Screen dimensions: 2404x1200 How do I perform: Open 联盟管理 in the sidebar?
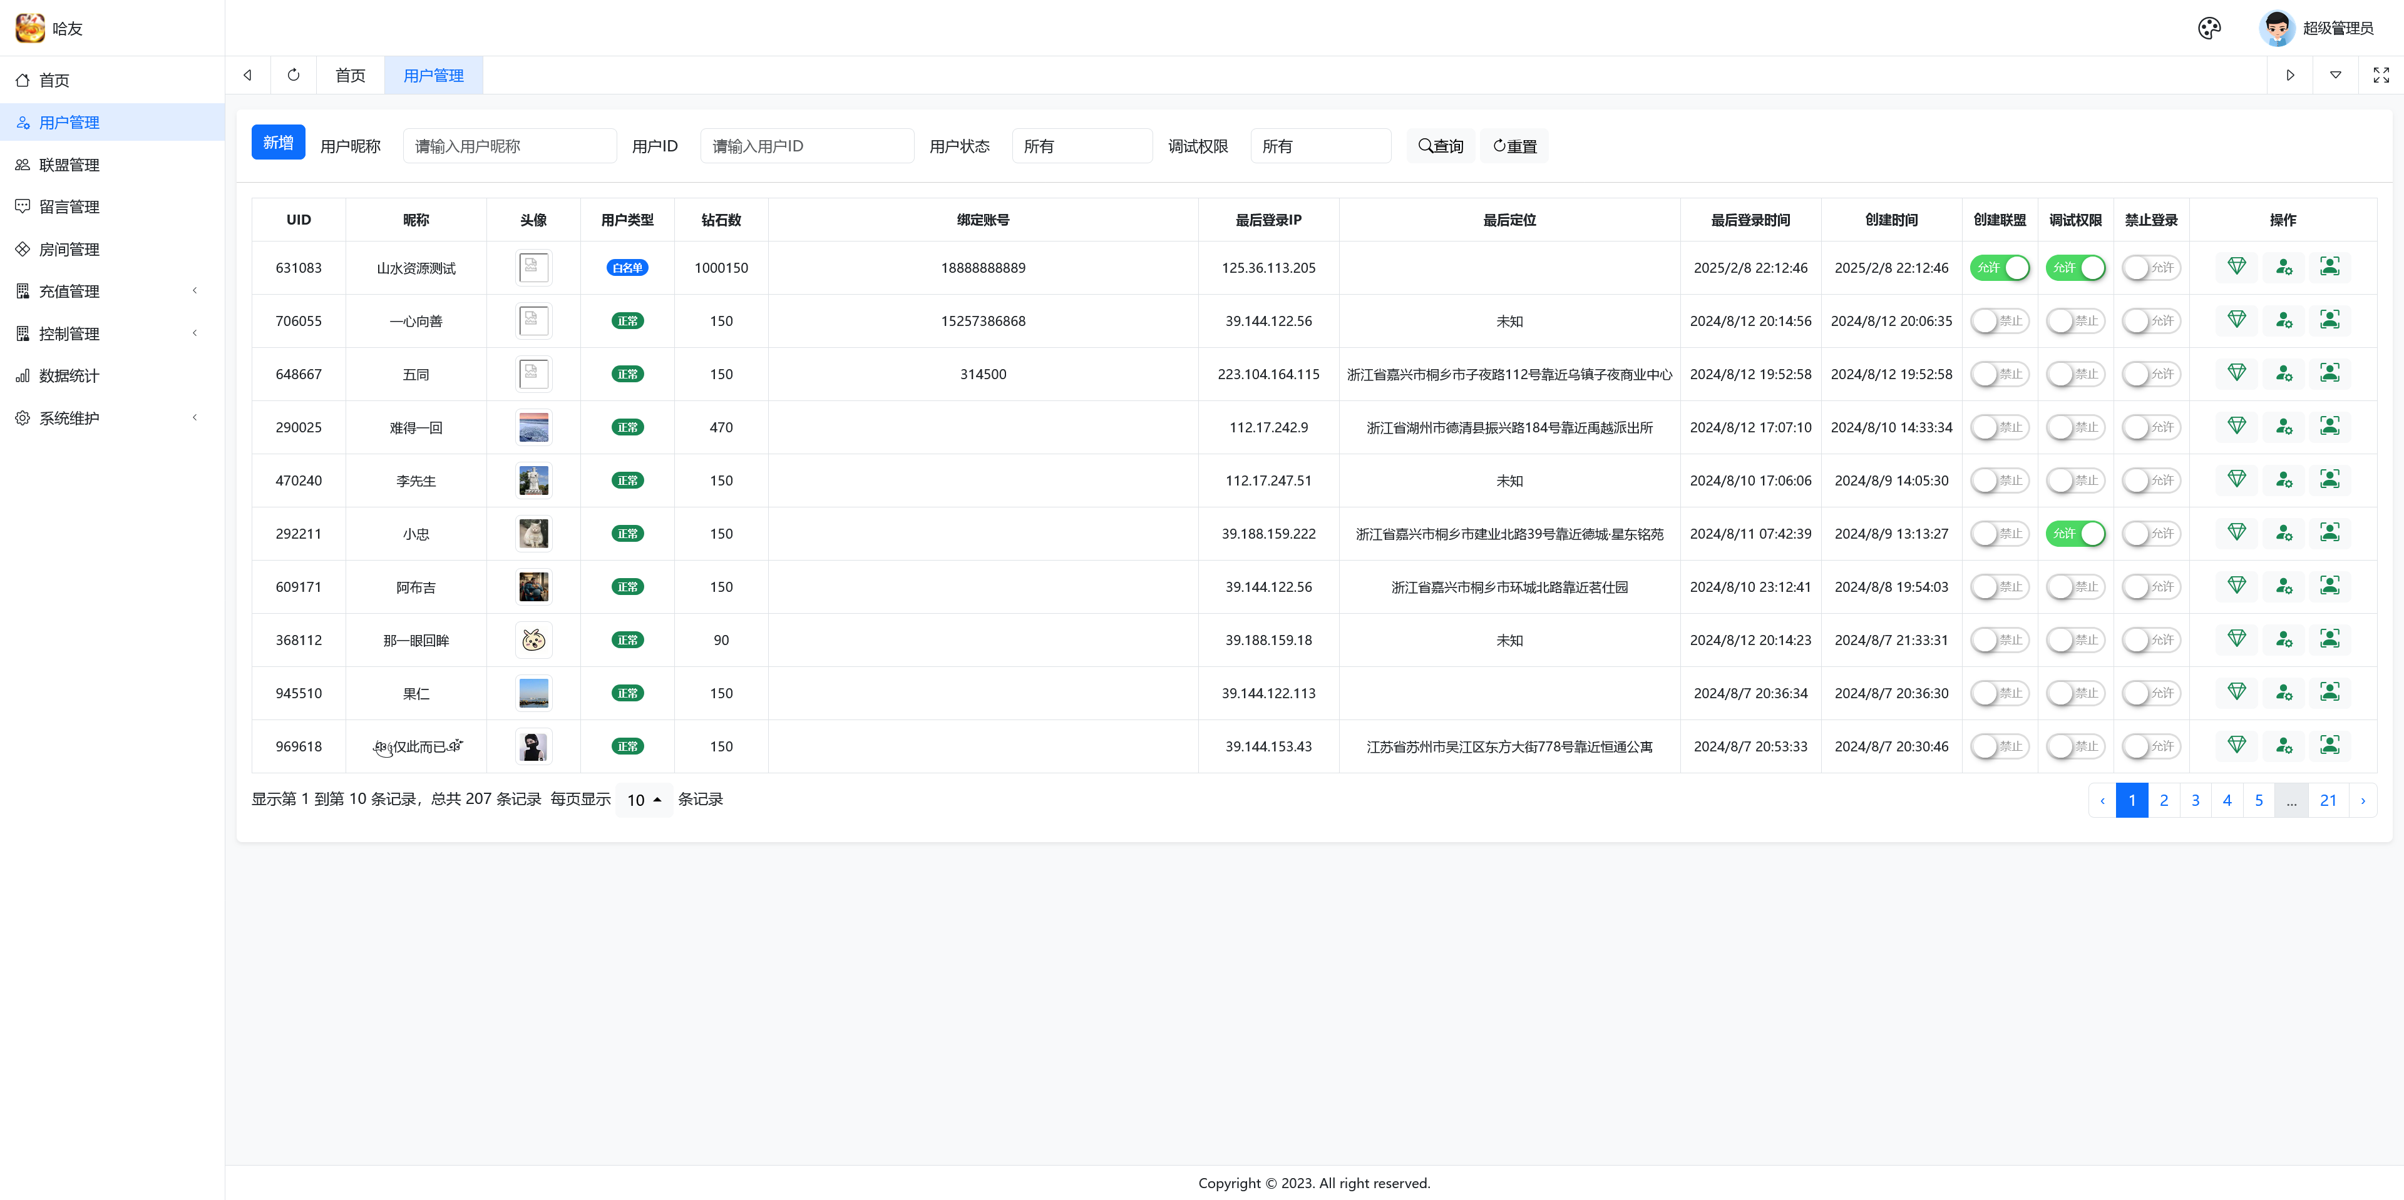[x=69, y=165]
